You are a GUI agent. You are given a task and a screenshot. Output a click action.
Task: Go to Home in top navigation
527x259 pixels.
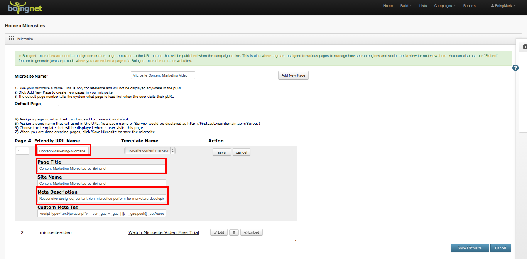click(x=388, y=6)
